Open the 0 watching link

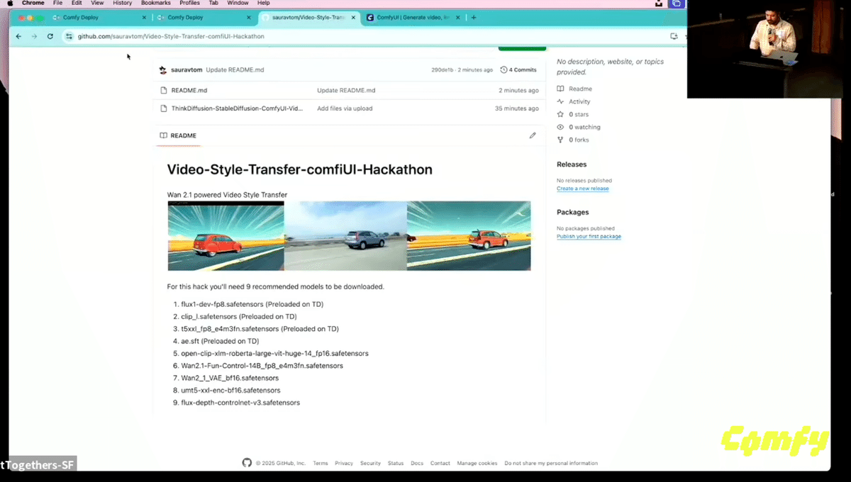click(x=584, y=127)
